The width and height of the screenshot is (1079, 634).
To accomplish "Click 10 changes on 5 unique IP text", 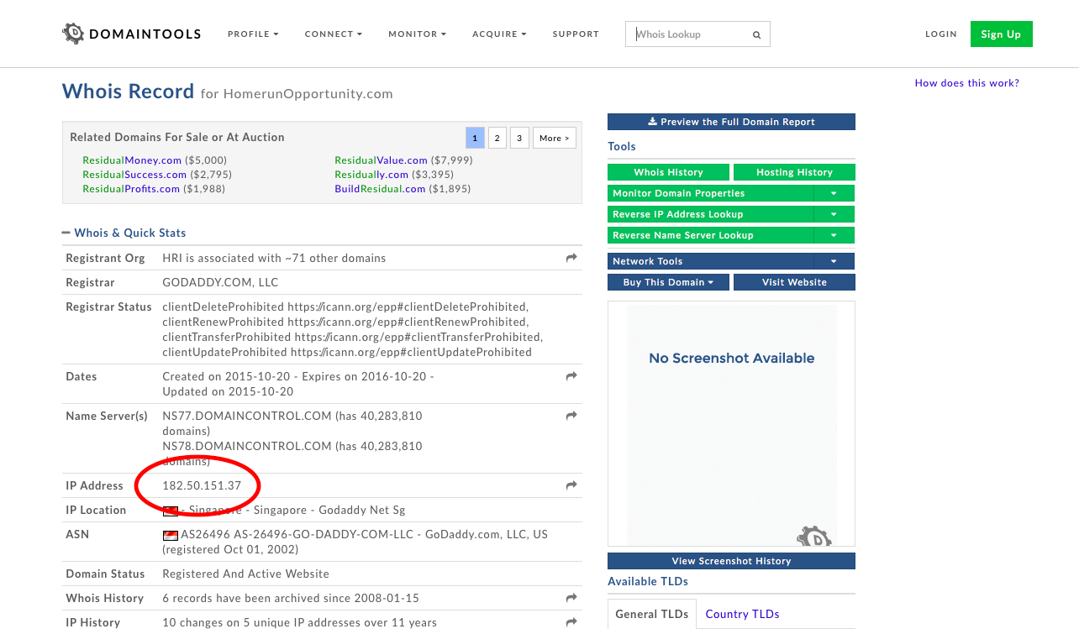I will click(x=300, y=622).
